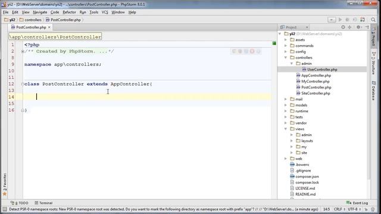This screenshot has width=381, height=214.
Task: Click collapse all icon in Project panel
Action: pyautogui.click(x=349, y=27)
